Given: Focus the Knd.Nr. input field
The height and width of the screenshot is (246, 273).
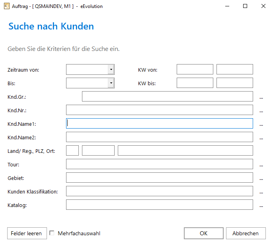Looking at the screenshot, I should [160, 110].
